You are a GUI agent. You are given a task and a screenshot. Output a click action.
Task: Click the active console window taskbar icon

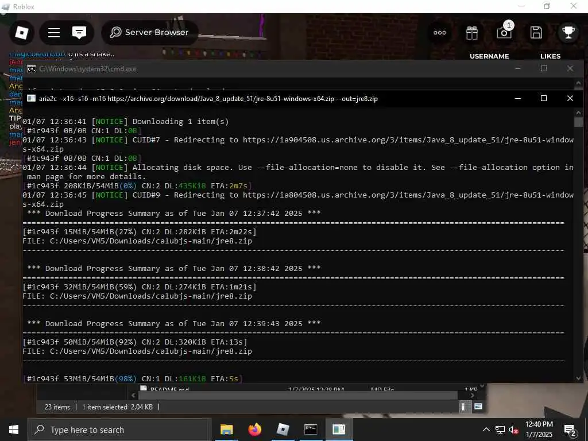(339, 430)
